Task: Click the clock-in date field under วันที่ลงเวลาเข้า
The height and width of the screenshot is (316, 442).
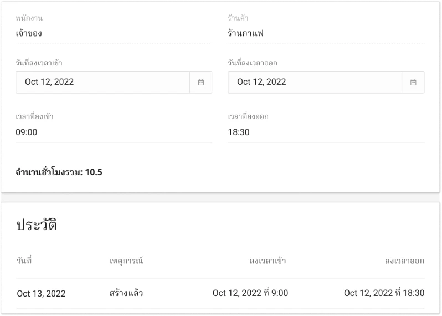Action: 102,82
